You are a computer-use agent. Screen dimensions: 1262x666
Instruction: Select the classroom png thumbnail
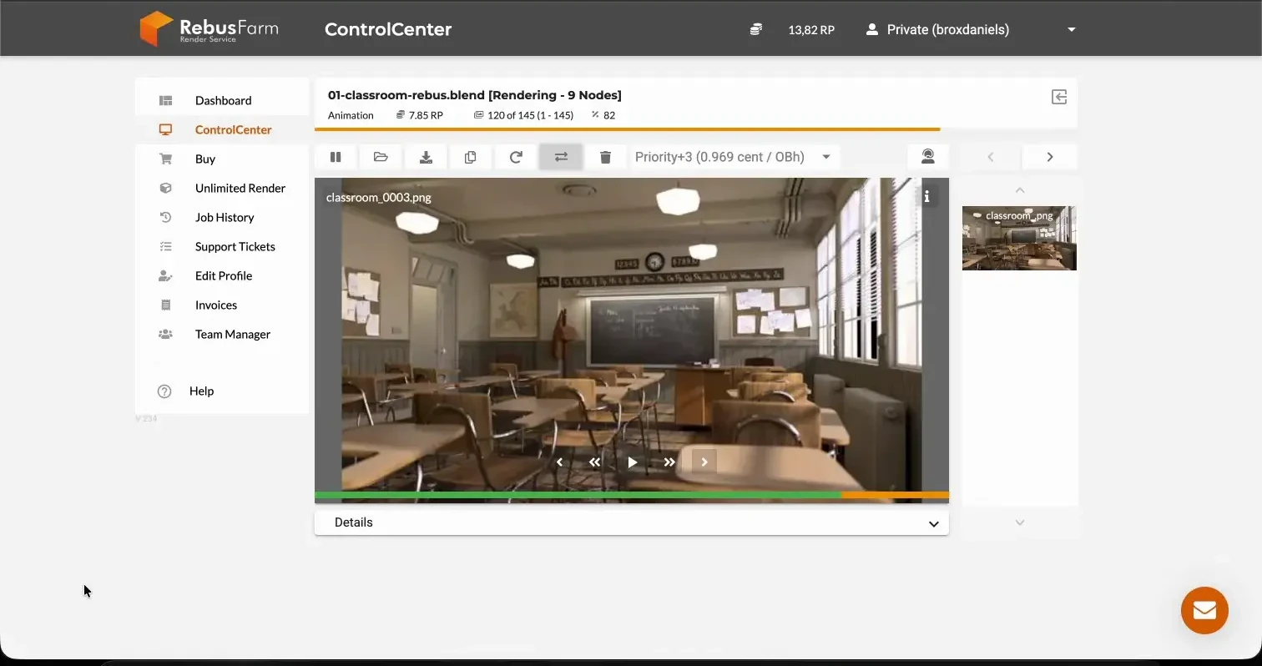[1019, 238]
